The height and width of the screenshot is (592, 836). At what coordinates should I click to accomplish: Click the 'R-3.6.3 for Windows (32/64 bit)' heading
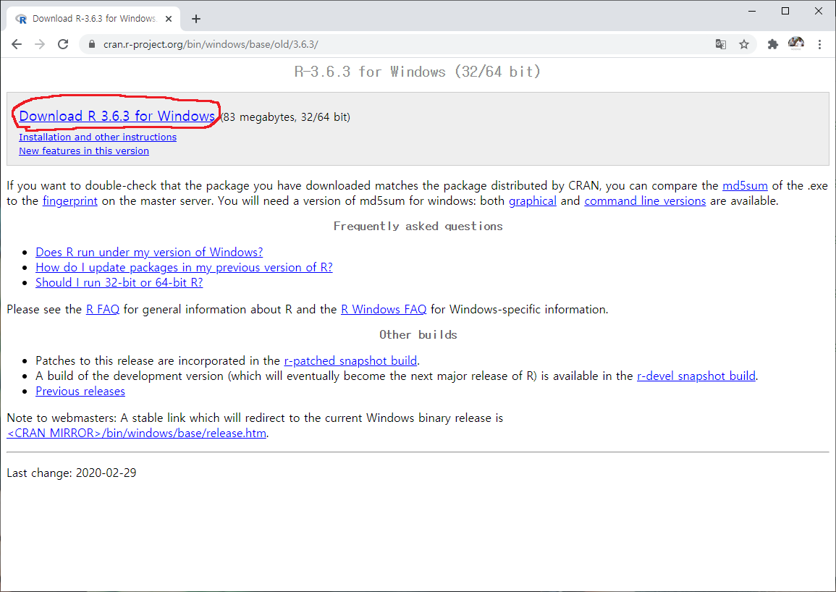[x=418, y=72]
